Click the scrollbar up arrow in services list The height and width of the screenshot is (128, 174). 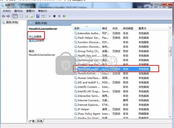click(170, 28)
